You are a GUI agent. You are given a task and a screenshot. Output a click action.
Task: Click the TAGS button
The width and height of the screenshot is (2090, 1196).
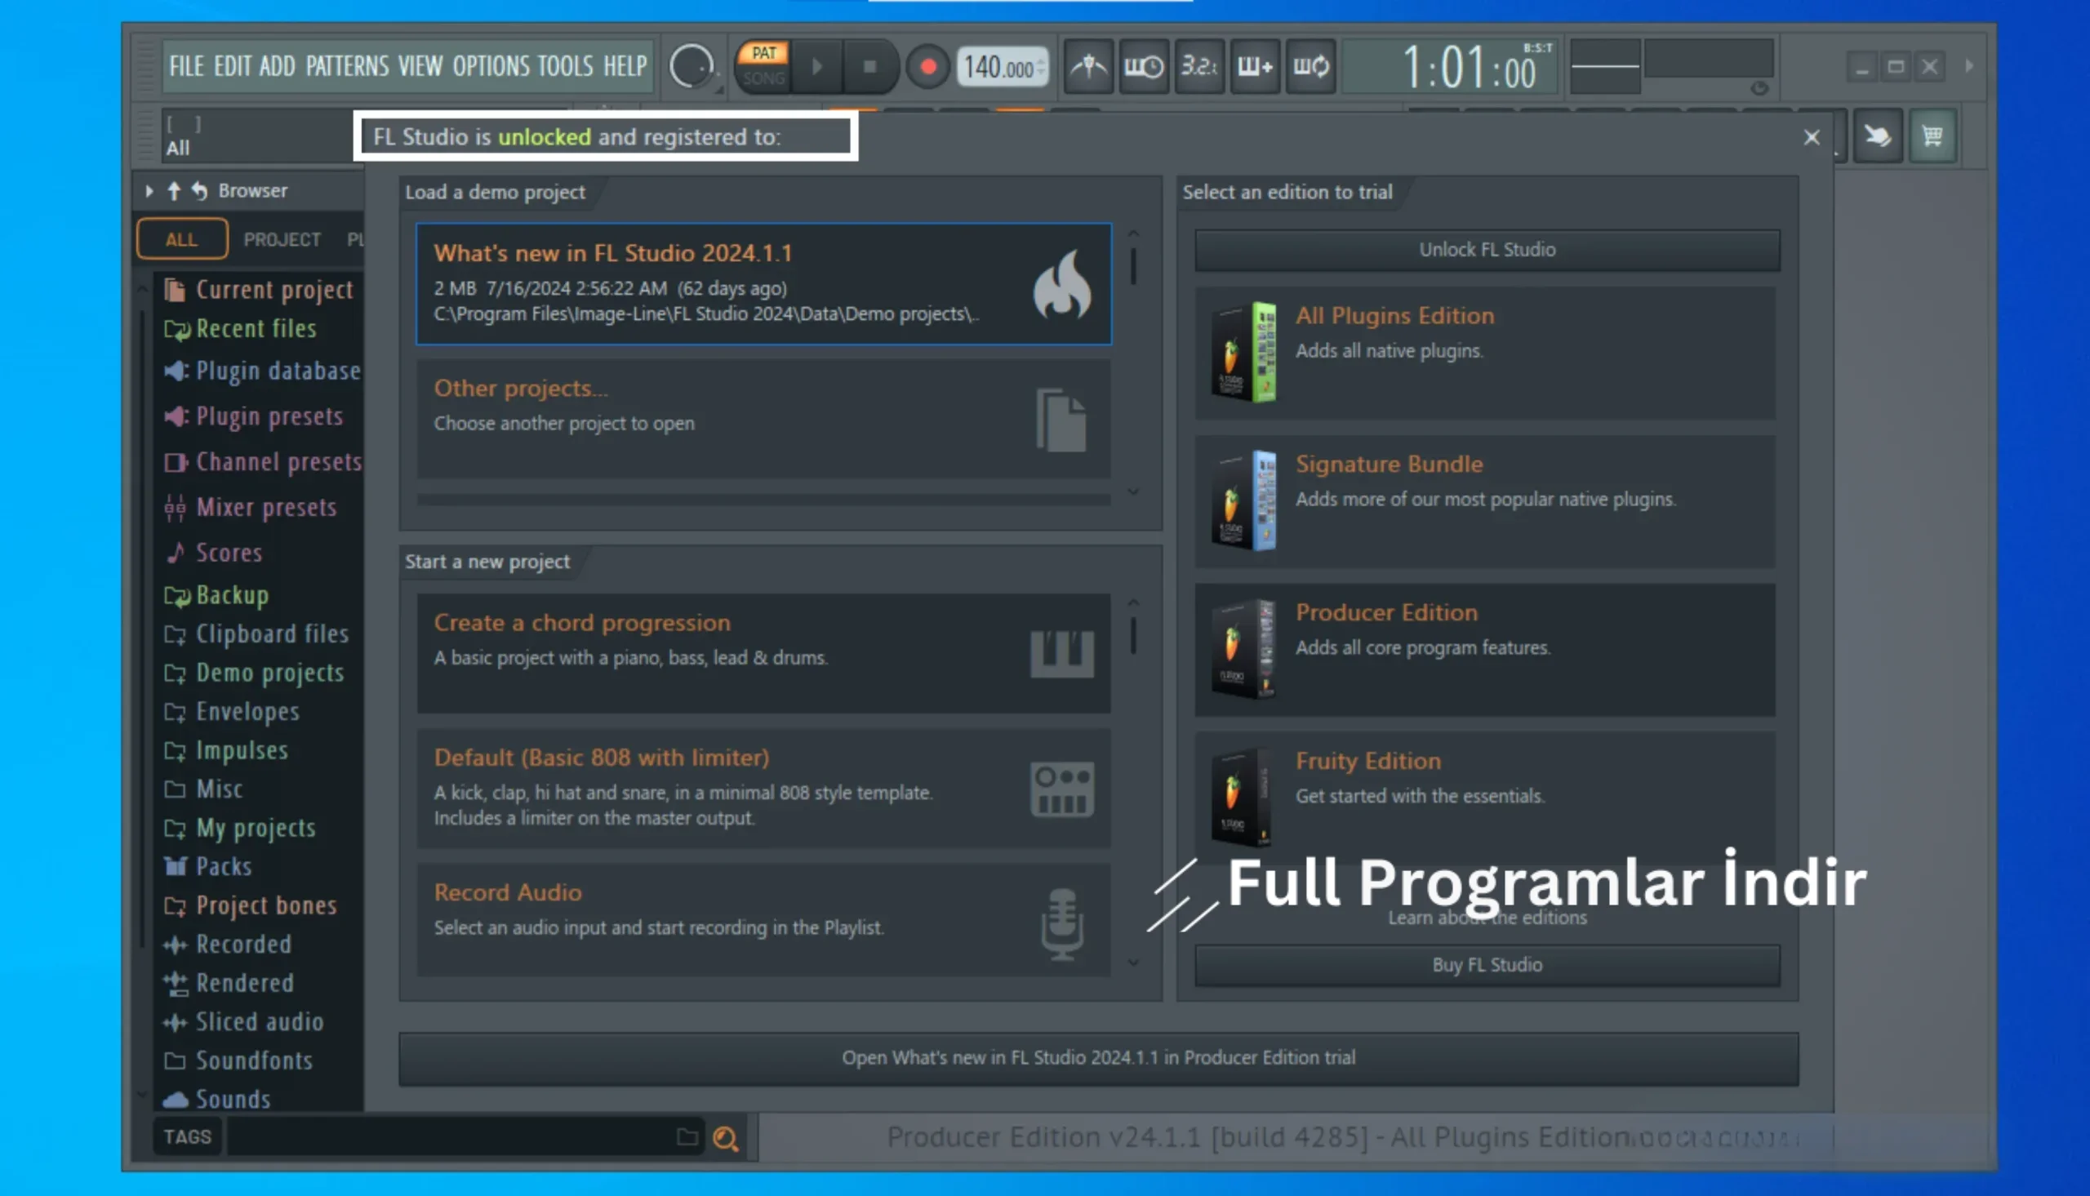(x=187, y=1137)
